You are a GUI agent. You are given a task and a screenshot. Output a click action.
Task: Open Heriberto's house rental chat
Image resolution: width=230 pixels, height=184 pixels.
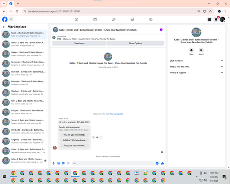click(x=24, y=132)
